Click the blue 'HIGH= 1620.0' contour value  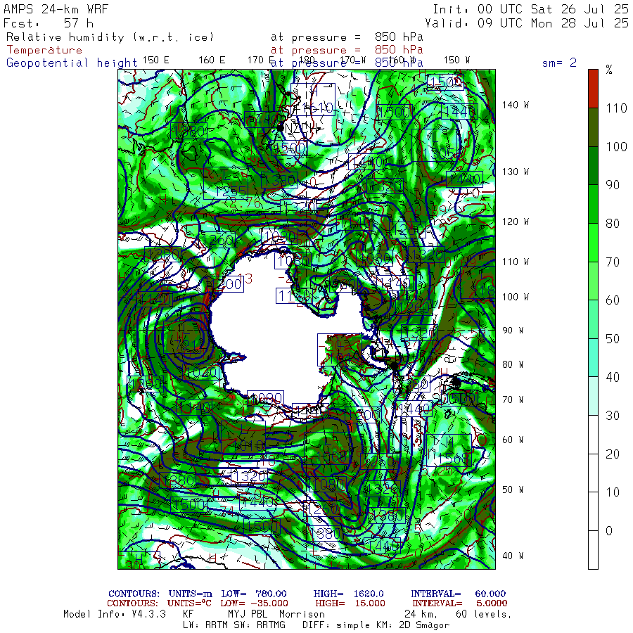tap(348, 594)
